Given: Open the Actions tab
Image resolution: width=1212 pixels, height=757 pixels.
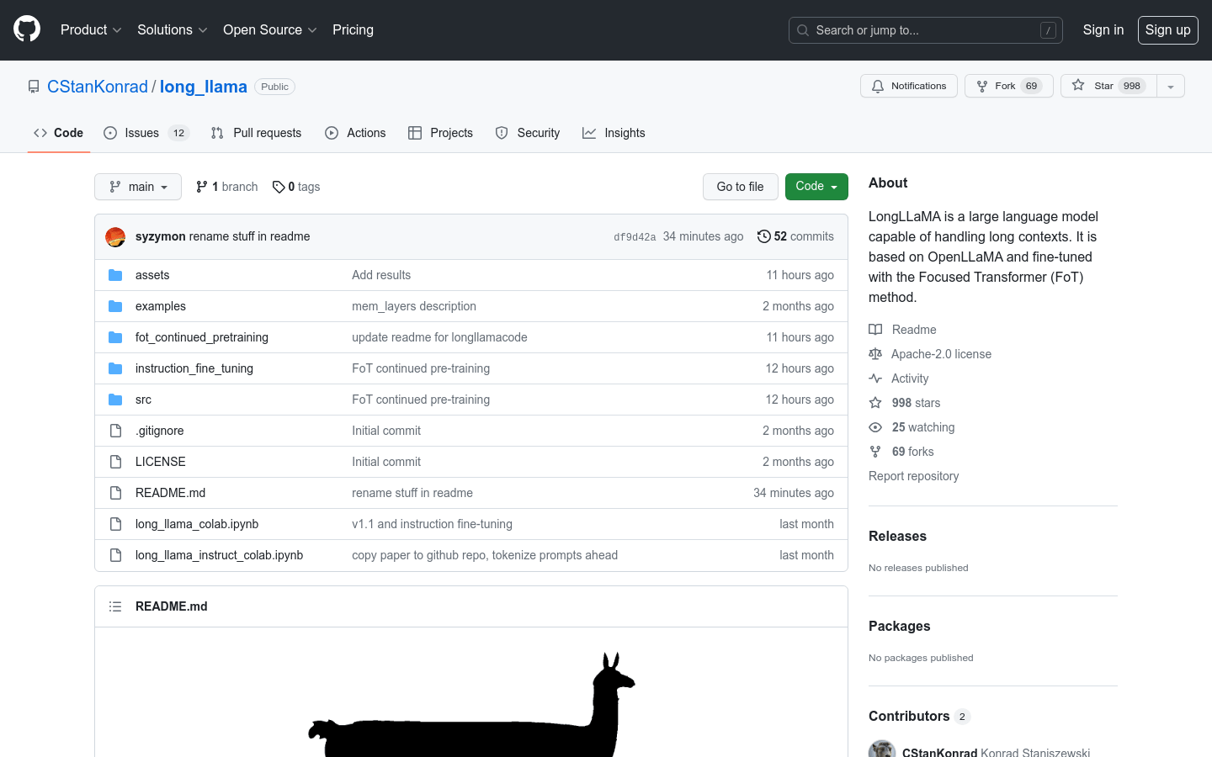Looking at the screenshot, I should point(355,133).
